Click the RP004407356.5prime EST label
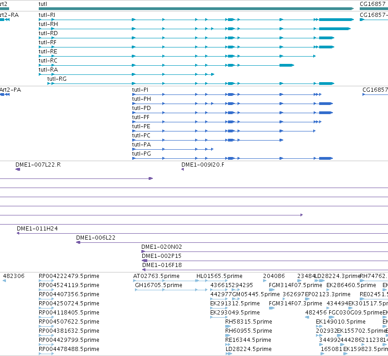This screenshot has width=388, height=356. click(x=69, y=294)
